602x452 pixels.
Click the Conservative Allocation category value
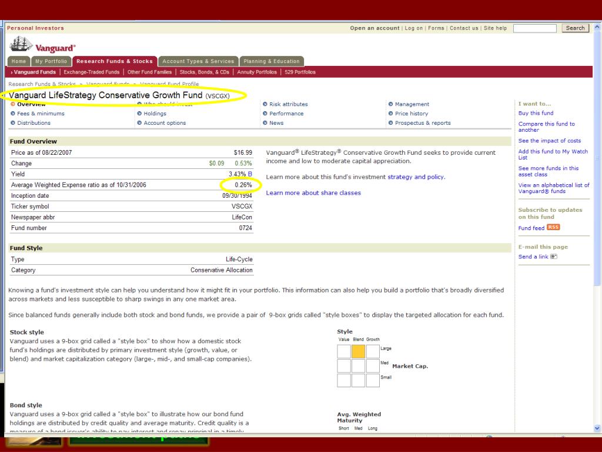[x=222, y=270]
